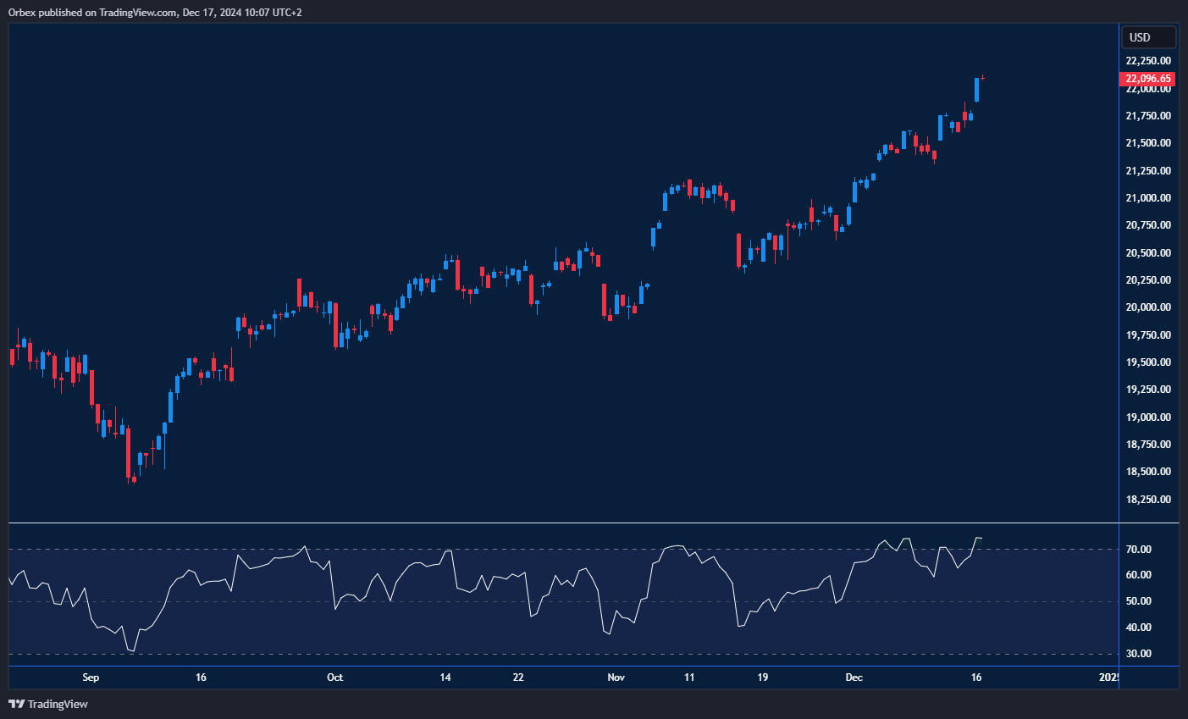The image size is (1188, 719).
Task: Click the 22,250.00 price axis label
Action: coord(1148,61)
